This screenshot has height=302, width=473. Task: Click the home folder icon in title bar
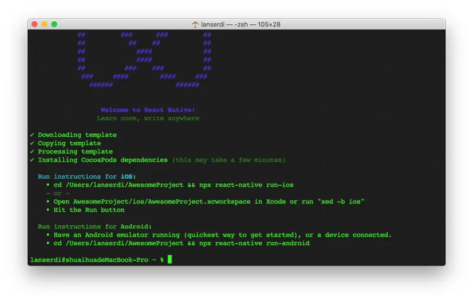coord(195,24)
